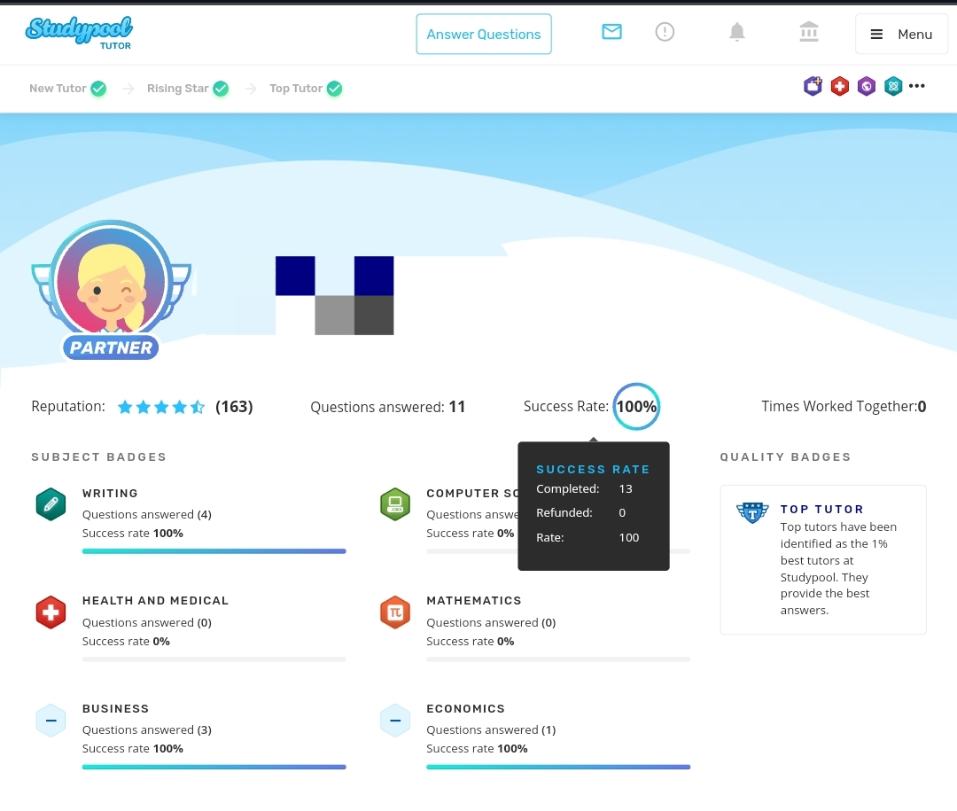Click the Business success rate progress bar
The image size is (957, 811).
click(214, 767)
